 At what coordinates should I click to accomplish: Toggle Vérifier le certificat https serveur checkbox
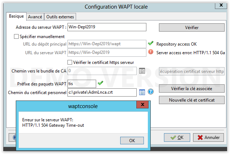[x=70, y=62]
